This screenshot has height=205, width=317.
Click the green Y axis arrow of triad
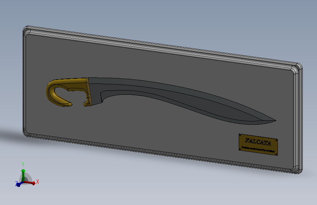coord(23,175)
